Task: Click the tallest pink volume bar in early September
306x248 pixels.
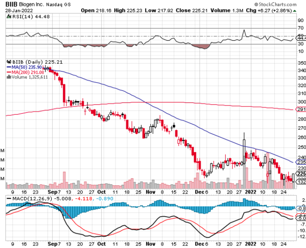Action: [x=64, y=181]
